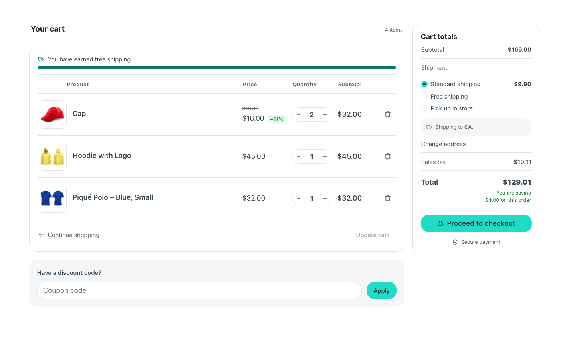
Task: Click Proceed to checkout button
Action: [476, 223]
